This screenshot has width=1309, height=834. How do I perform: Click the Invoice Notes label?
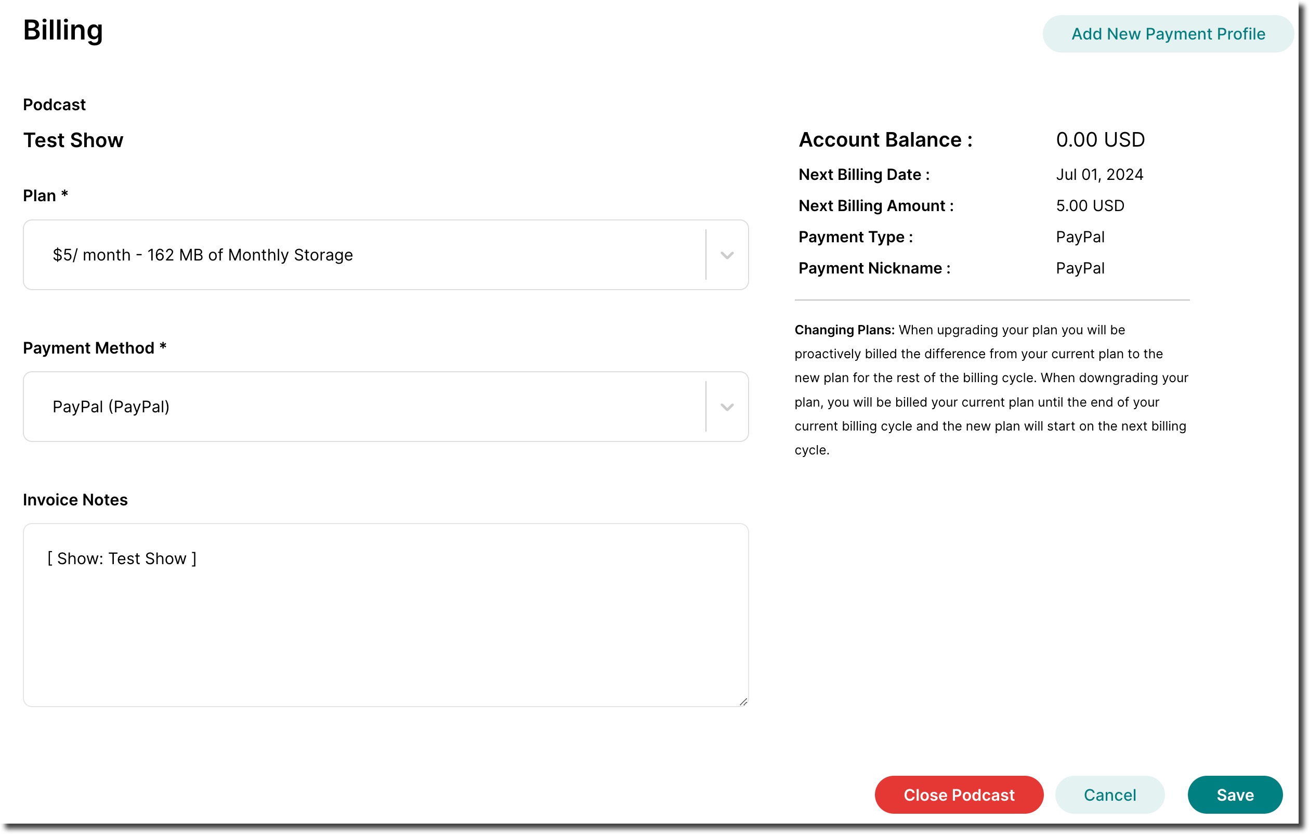pyautogui.click(x=75, y=500)
